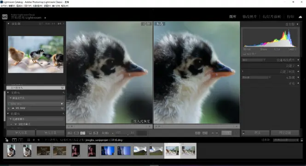Click the Done button in the compare toolbar

tap(226, 133)
